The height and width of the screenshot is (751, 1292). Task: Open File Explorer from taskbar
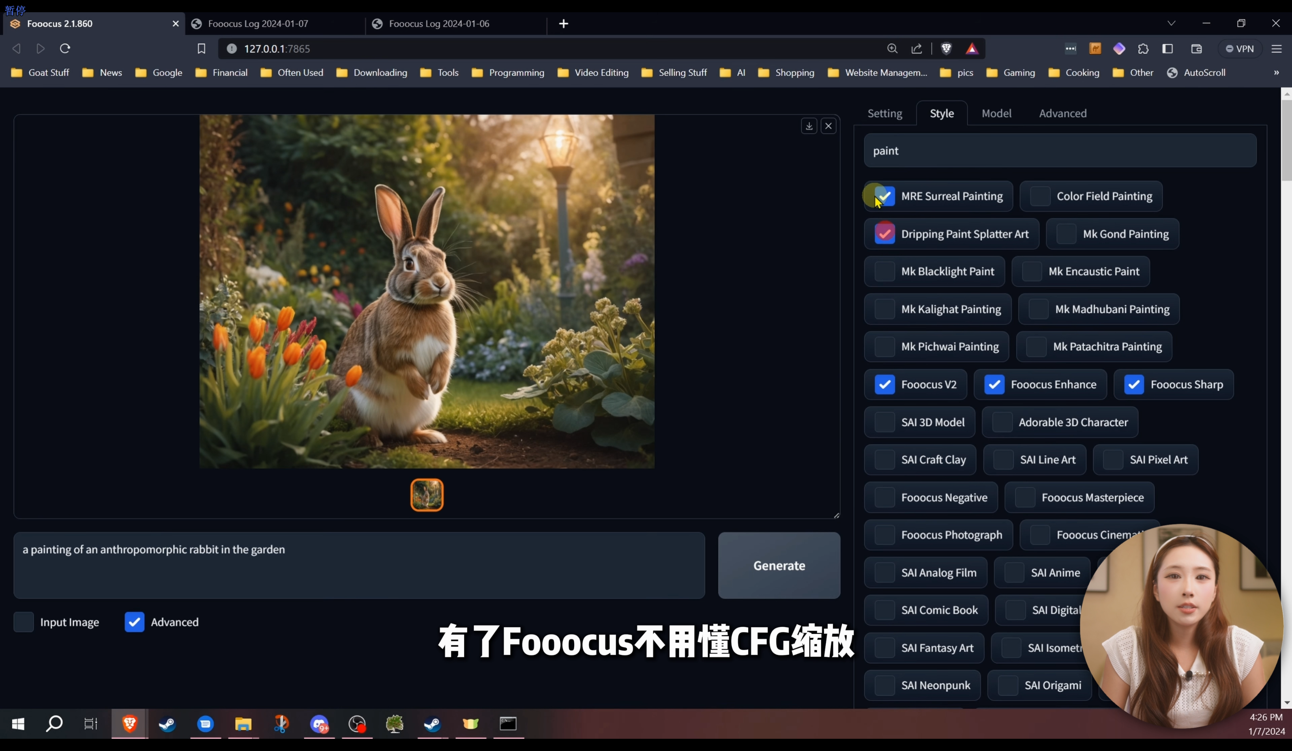243,724
